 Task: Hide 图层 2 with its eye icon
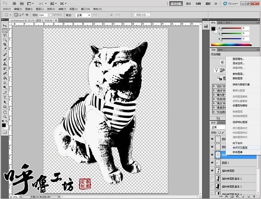coord(212,163)
